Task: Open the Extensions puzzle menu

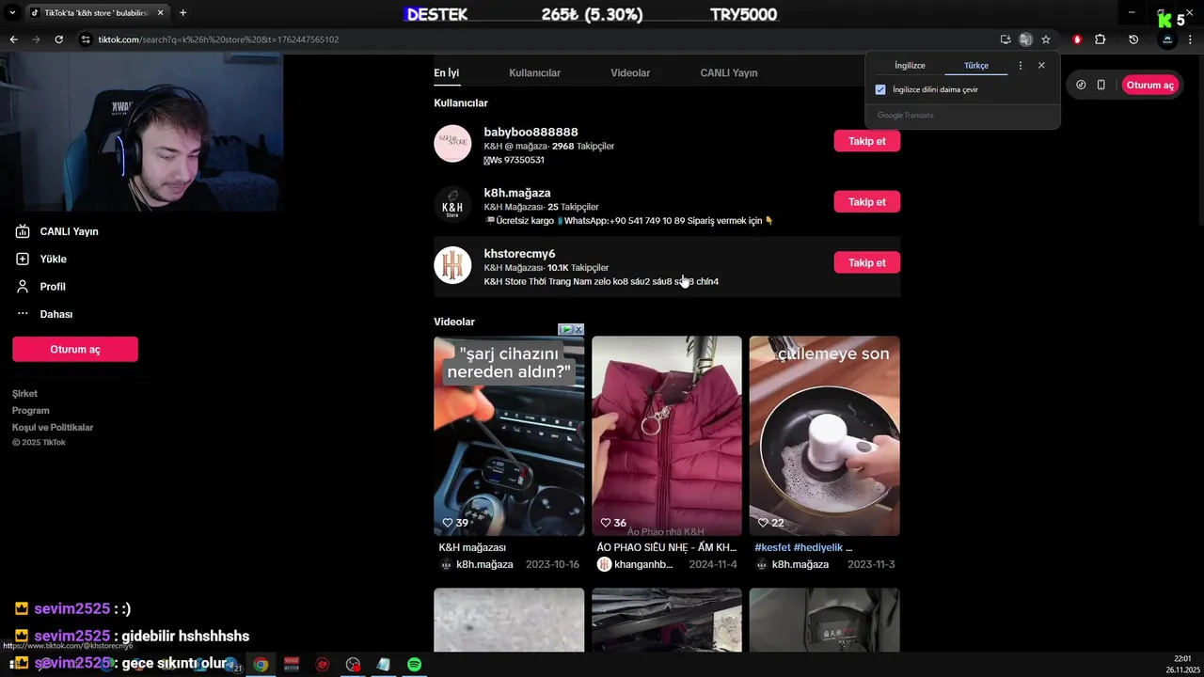Action: 1101,39
